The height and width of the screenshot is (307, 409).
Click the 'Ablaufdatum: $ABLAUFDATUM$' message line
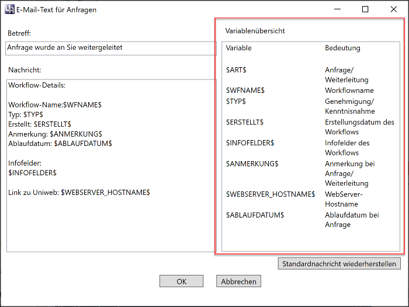60,144
